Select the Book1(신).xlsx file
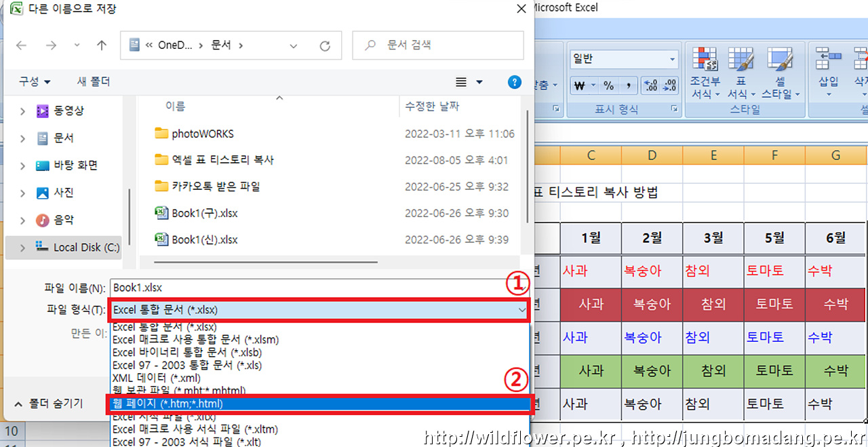 (x=204, y=239)
